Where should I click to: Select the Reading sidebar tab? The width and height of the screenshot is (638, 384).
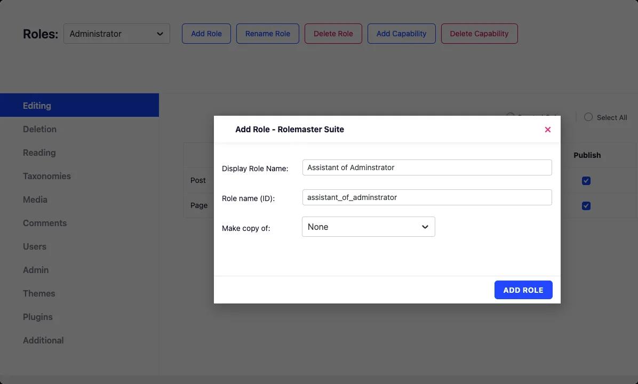coord(79,153)
